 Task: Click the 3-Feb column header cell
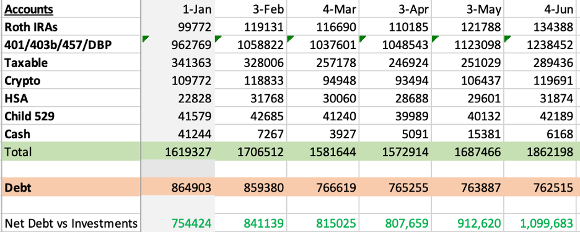coord(251,9)
